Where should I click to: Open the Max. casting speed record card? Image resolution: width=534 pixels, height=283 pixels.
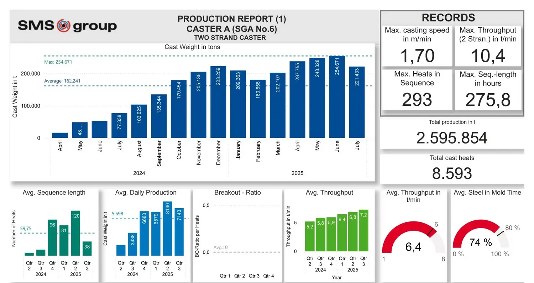[x=417, y=46]
